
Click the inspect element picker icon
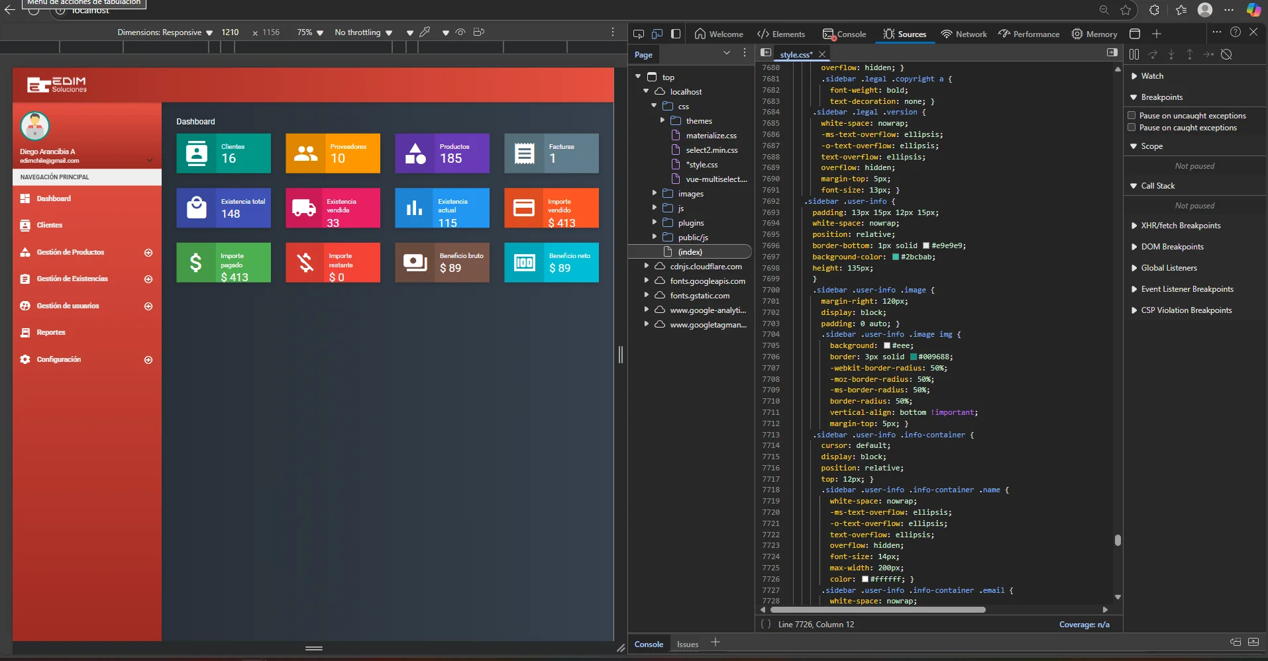[x=639, y=34]
